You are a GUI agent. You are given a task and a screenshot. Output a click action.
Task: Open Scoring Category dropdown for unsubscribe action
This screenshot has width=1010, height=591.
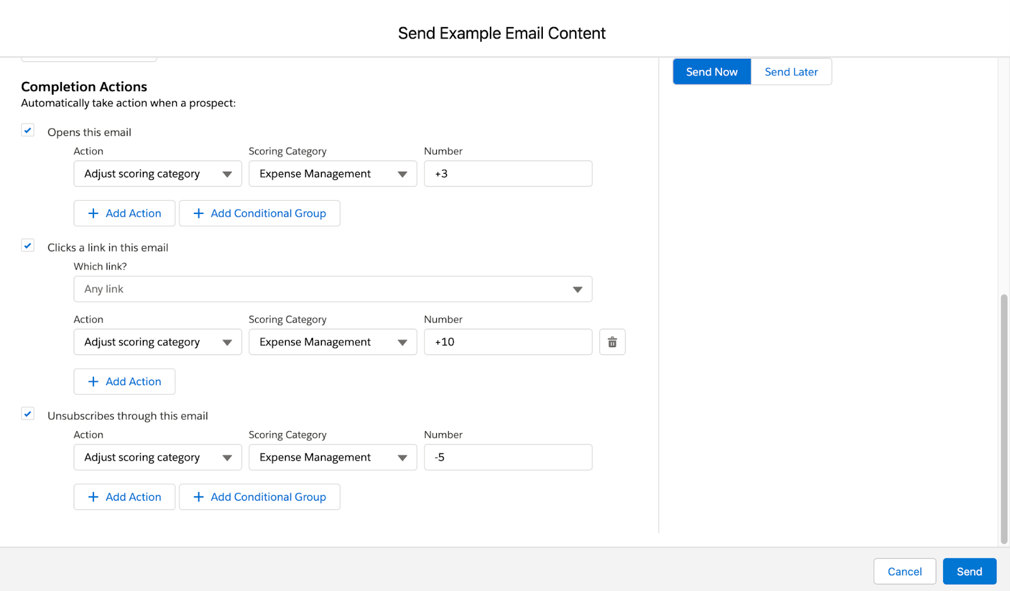pyautogui.click(x=333, y=457)
